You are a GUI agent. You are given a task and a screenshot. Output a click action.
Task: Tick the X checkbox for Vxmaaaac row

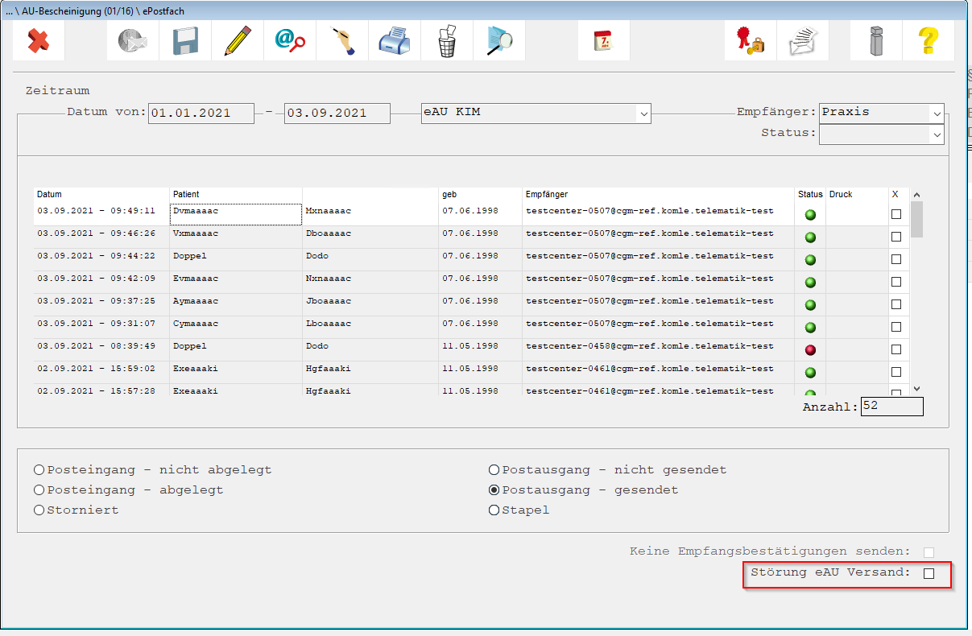pos(896,237)
